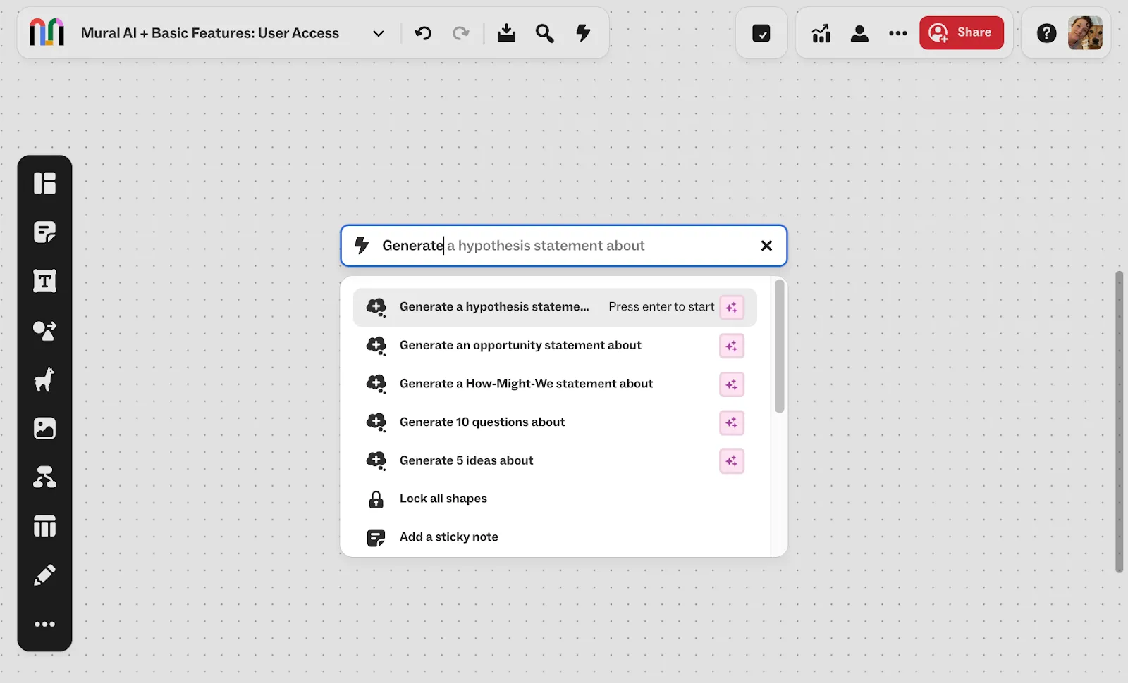This screenshot has height=683, width=1128.
Task: Select Generate 5 ideas about
Action: coord(555,460)
